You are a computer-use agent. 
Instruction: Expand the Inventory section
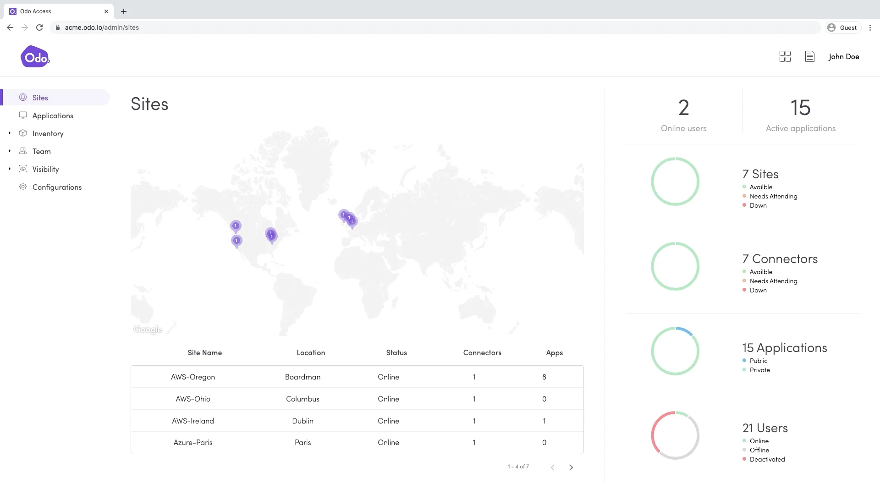tap(10, 133)
